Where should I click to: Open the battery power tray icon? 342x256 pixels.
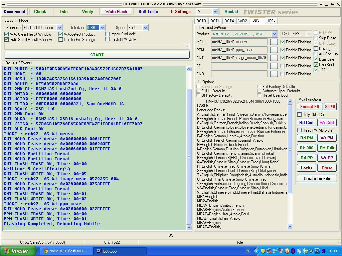323,251
